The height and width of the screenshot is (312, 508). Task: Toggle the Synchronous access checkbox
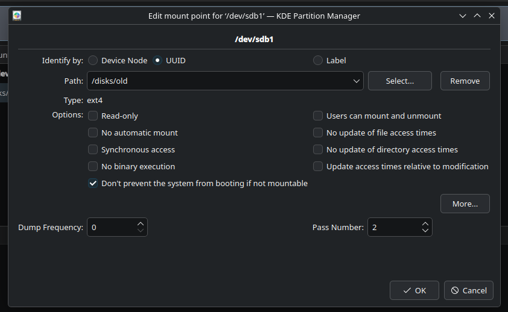pyautogui.click(x=93, y=149)
